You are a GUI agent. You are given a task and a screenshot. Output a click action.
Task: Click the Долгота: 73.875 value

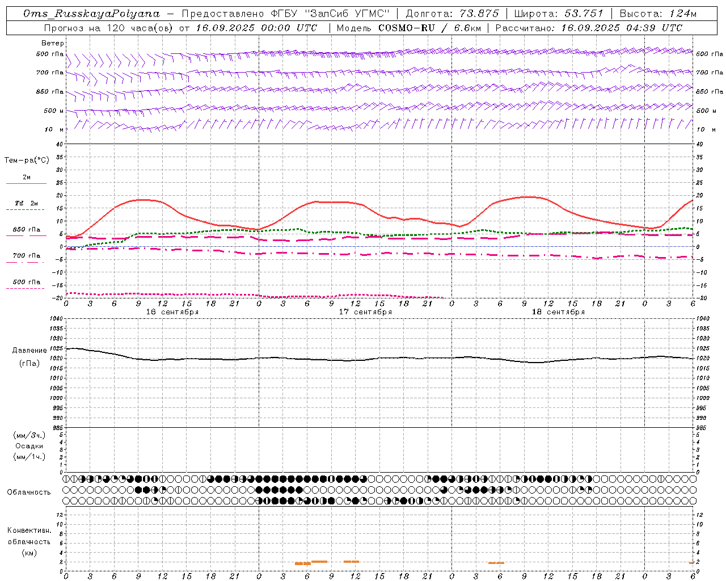click(452, 14)
